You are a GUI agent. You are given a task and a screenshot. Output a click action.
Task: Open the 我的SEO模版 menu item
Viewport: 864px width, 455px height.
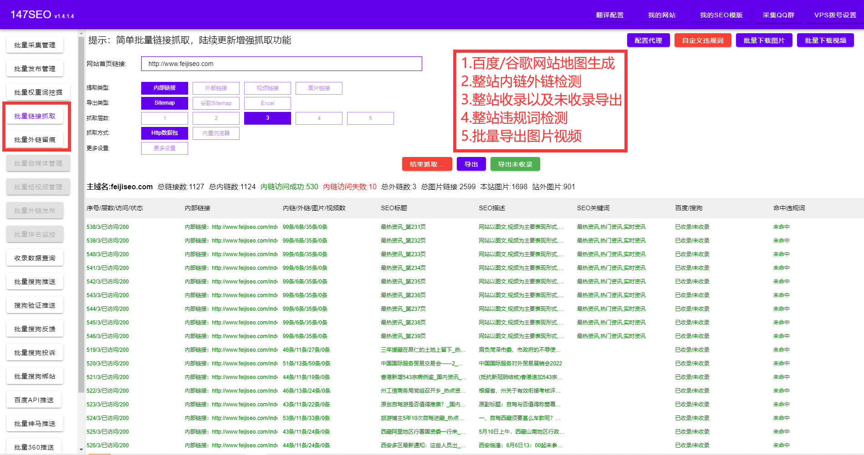coord(721,15)
